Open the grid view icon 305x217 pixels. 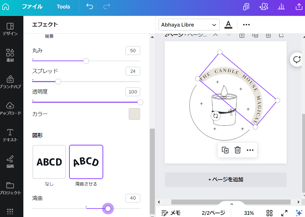point(269,213)
